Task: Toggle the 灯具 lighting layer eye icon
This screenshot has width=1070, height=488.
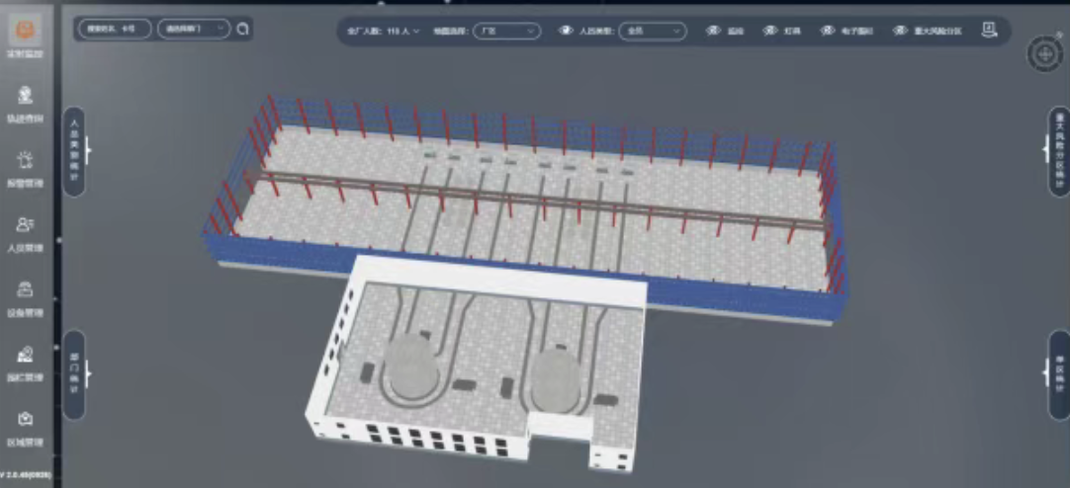Action: [x=770, y=31]
